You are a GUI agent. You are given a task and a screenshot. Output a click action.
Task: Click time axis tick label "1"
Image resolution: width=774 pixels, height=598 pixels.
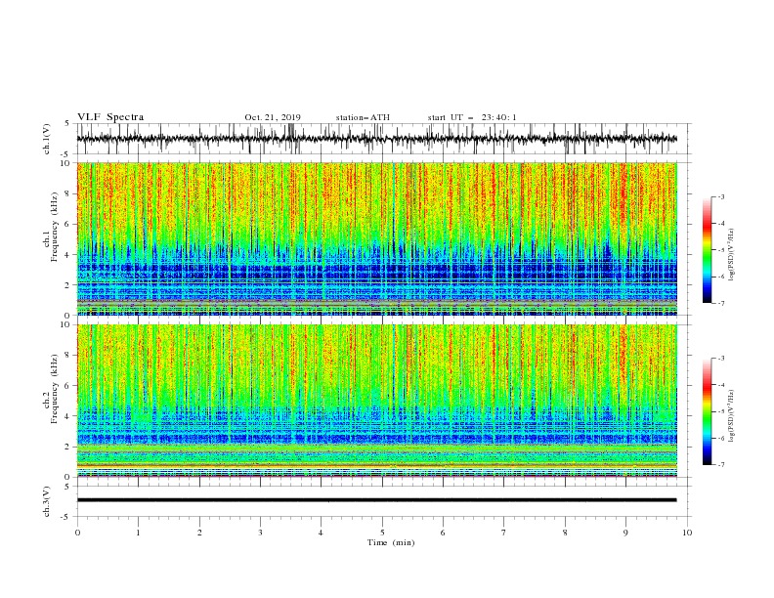coord(138,533)
